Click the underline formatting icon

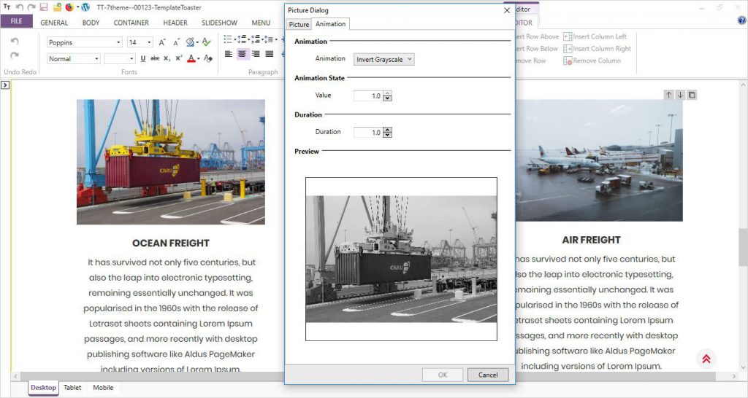click(x=143, y=58)
